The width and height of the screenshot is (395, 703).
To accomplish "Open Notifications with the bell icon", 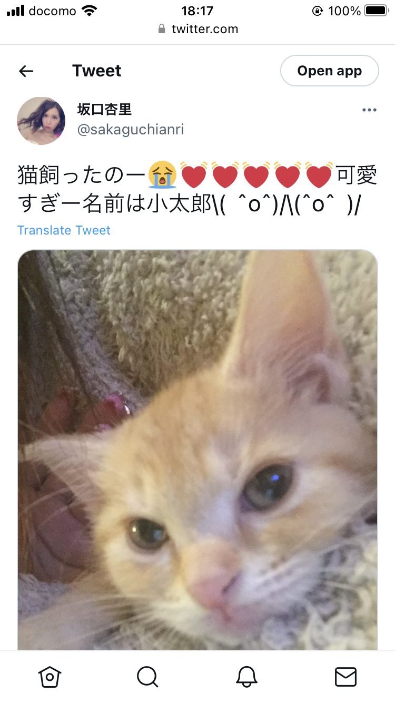I will coord(246,677).
